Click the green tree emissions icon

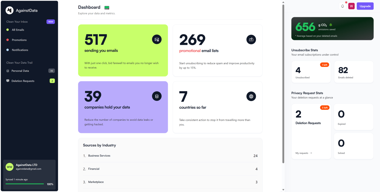pyautogui.click(x=331, y=25)
